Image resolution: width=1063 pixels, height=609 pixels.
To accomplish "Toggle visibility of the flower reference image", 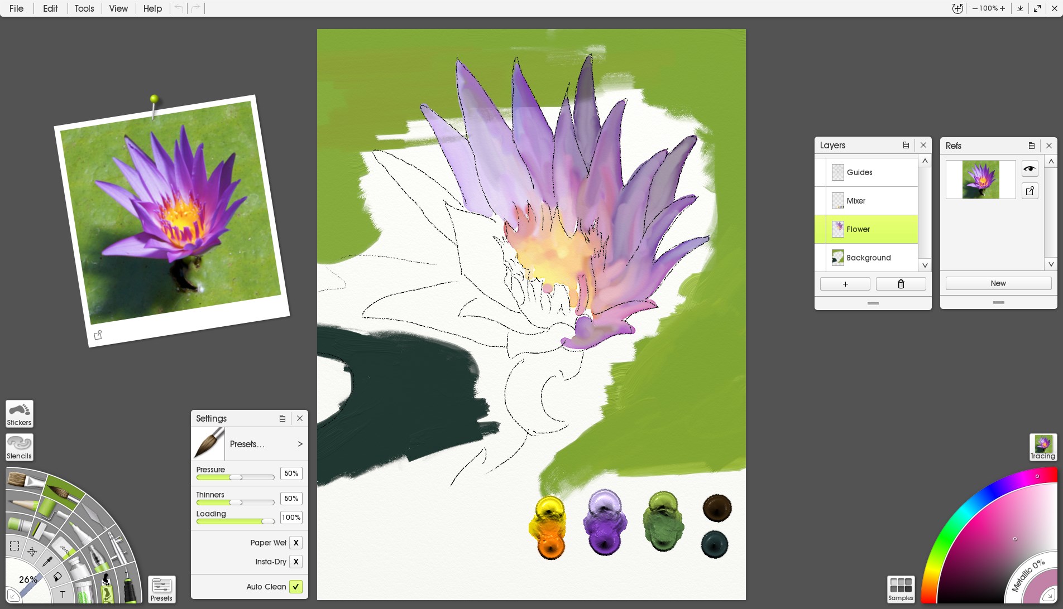I will (1030, 168).
